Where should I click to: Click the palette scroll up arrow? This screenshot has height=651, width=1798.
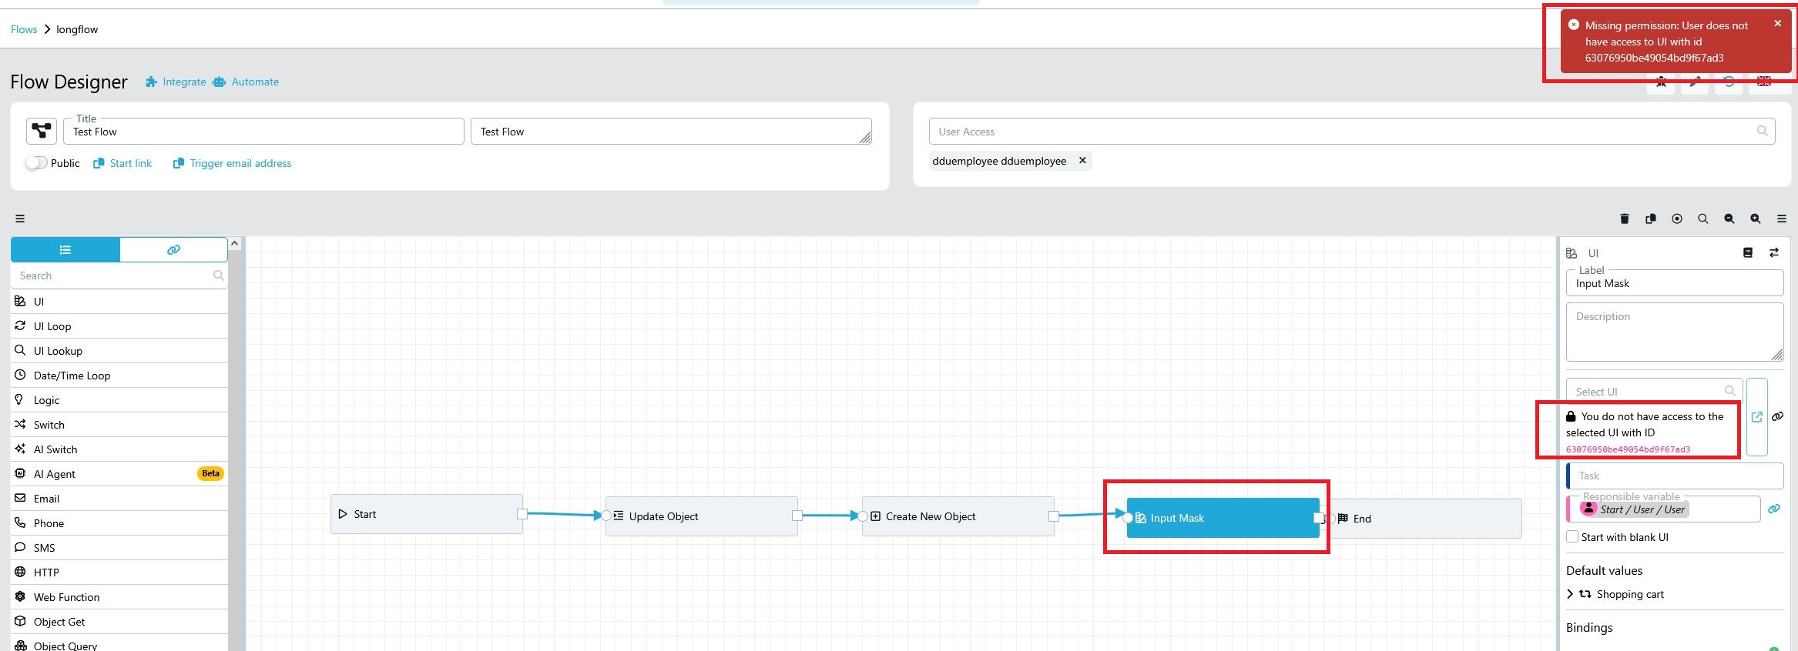click(235, 243)
